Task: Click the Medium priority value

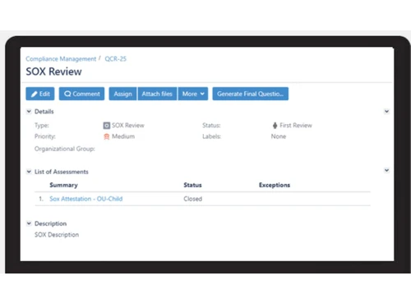Action: point(123,136)
